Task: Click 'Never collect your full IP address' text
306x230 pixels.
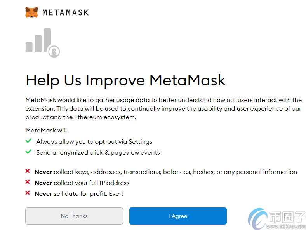Action: point(82,183)
